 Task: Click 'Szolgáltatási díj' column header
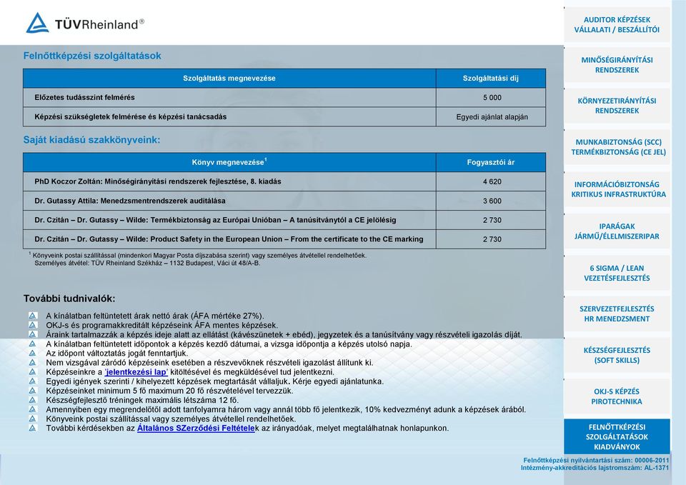pos(491,79)
